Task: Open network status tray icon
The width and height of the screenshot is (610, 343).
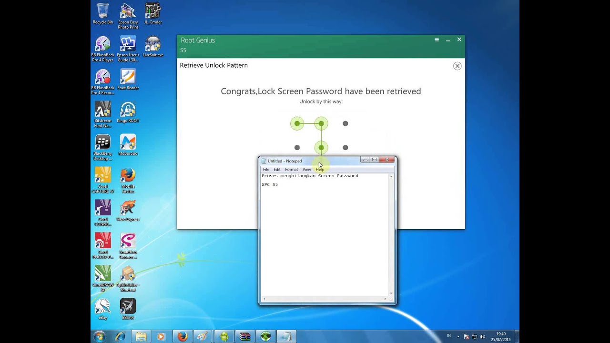Action: pos(474,336)
